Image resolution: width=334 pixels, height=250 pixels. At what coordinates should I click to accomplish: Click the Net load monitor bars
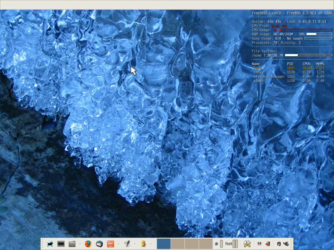(x=235, y=244)
